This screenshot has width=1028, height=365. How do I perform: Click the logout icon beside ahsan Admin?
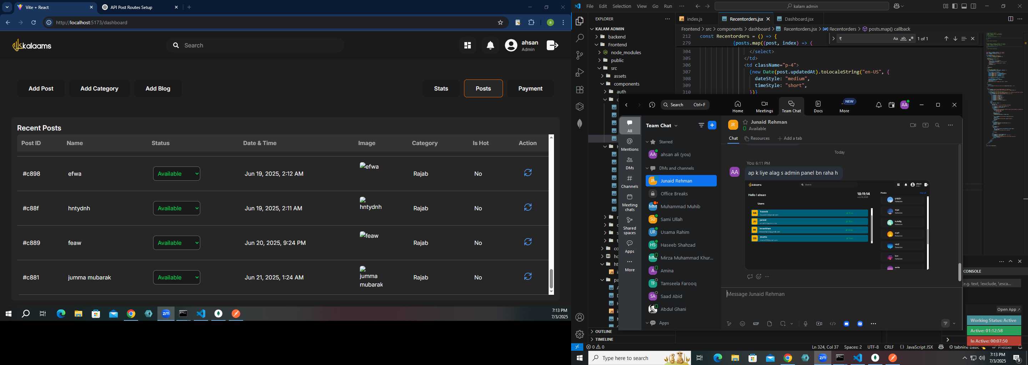point(552,45)
